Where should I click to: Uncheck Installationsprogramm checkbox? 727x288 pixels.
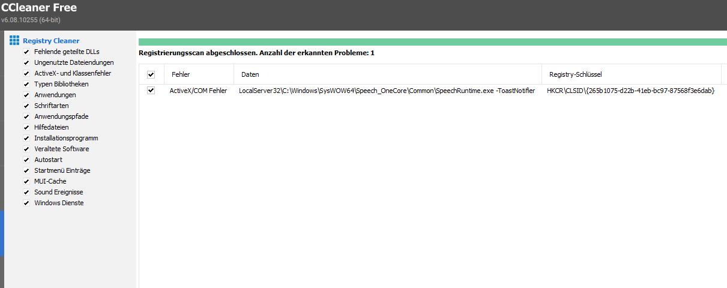(x=26, y=138)
